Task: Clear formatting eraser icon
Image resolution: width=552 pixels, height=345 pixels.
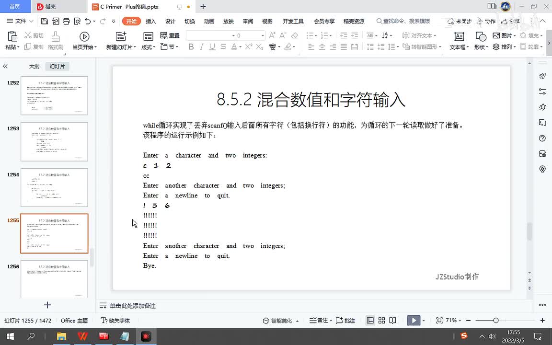Action: [x=295, y=35]
